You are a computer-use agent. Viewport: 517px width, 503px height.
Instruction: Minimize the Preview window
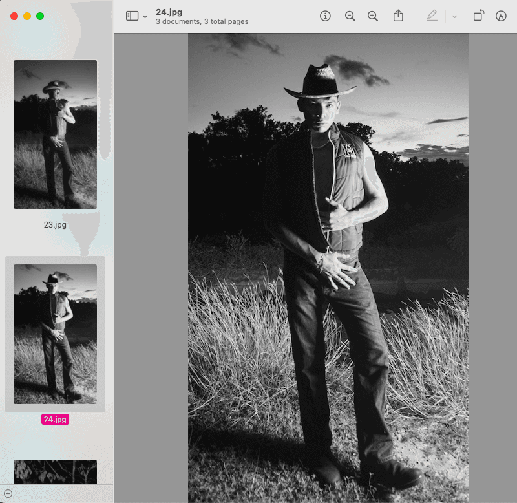tap(27, 16)
